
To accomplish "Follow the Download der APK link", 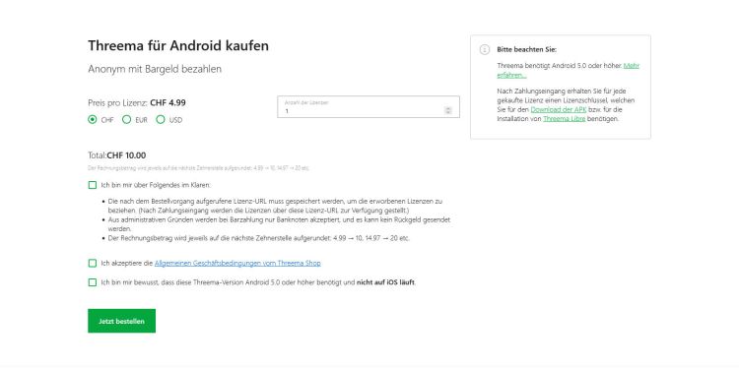I will click(559, 109).
